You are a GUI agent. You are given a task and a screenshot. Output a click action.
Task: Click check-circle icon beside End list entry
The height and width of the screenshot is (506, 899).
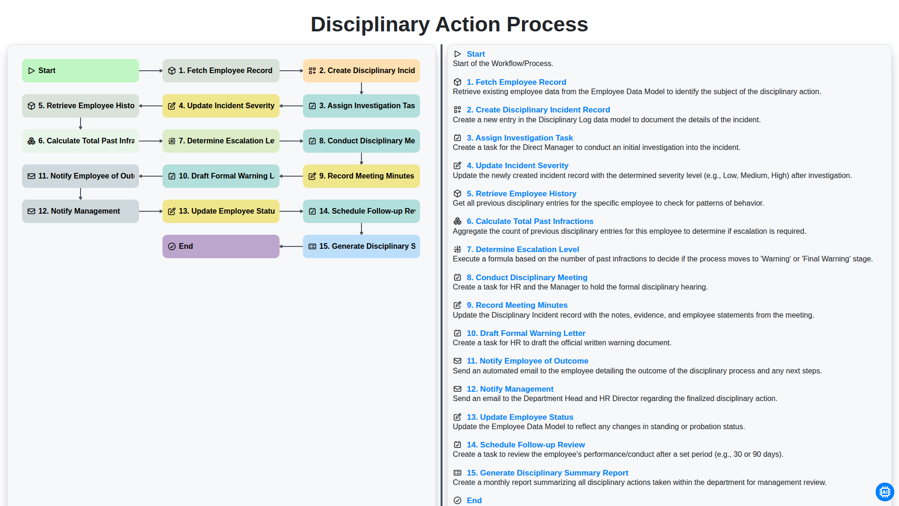457,500
